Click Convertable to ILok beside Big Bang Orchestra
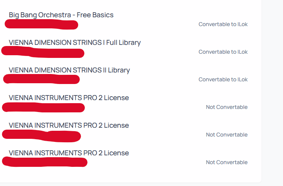Image resolution: width=283 pixels, height=186 pixels. click(x=223, y=24)
